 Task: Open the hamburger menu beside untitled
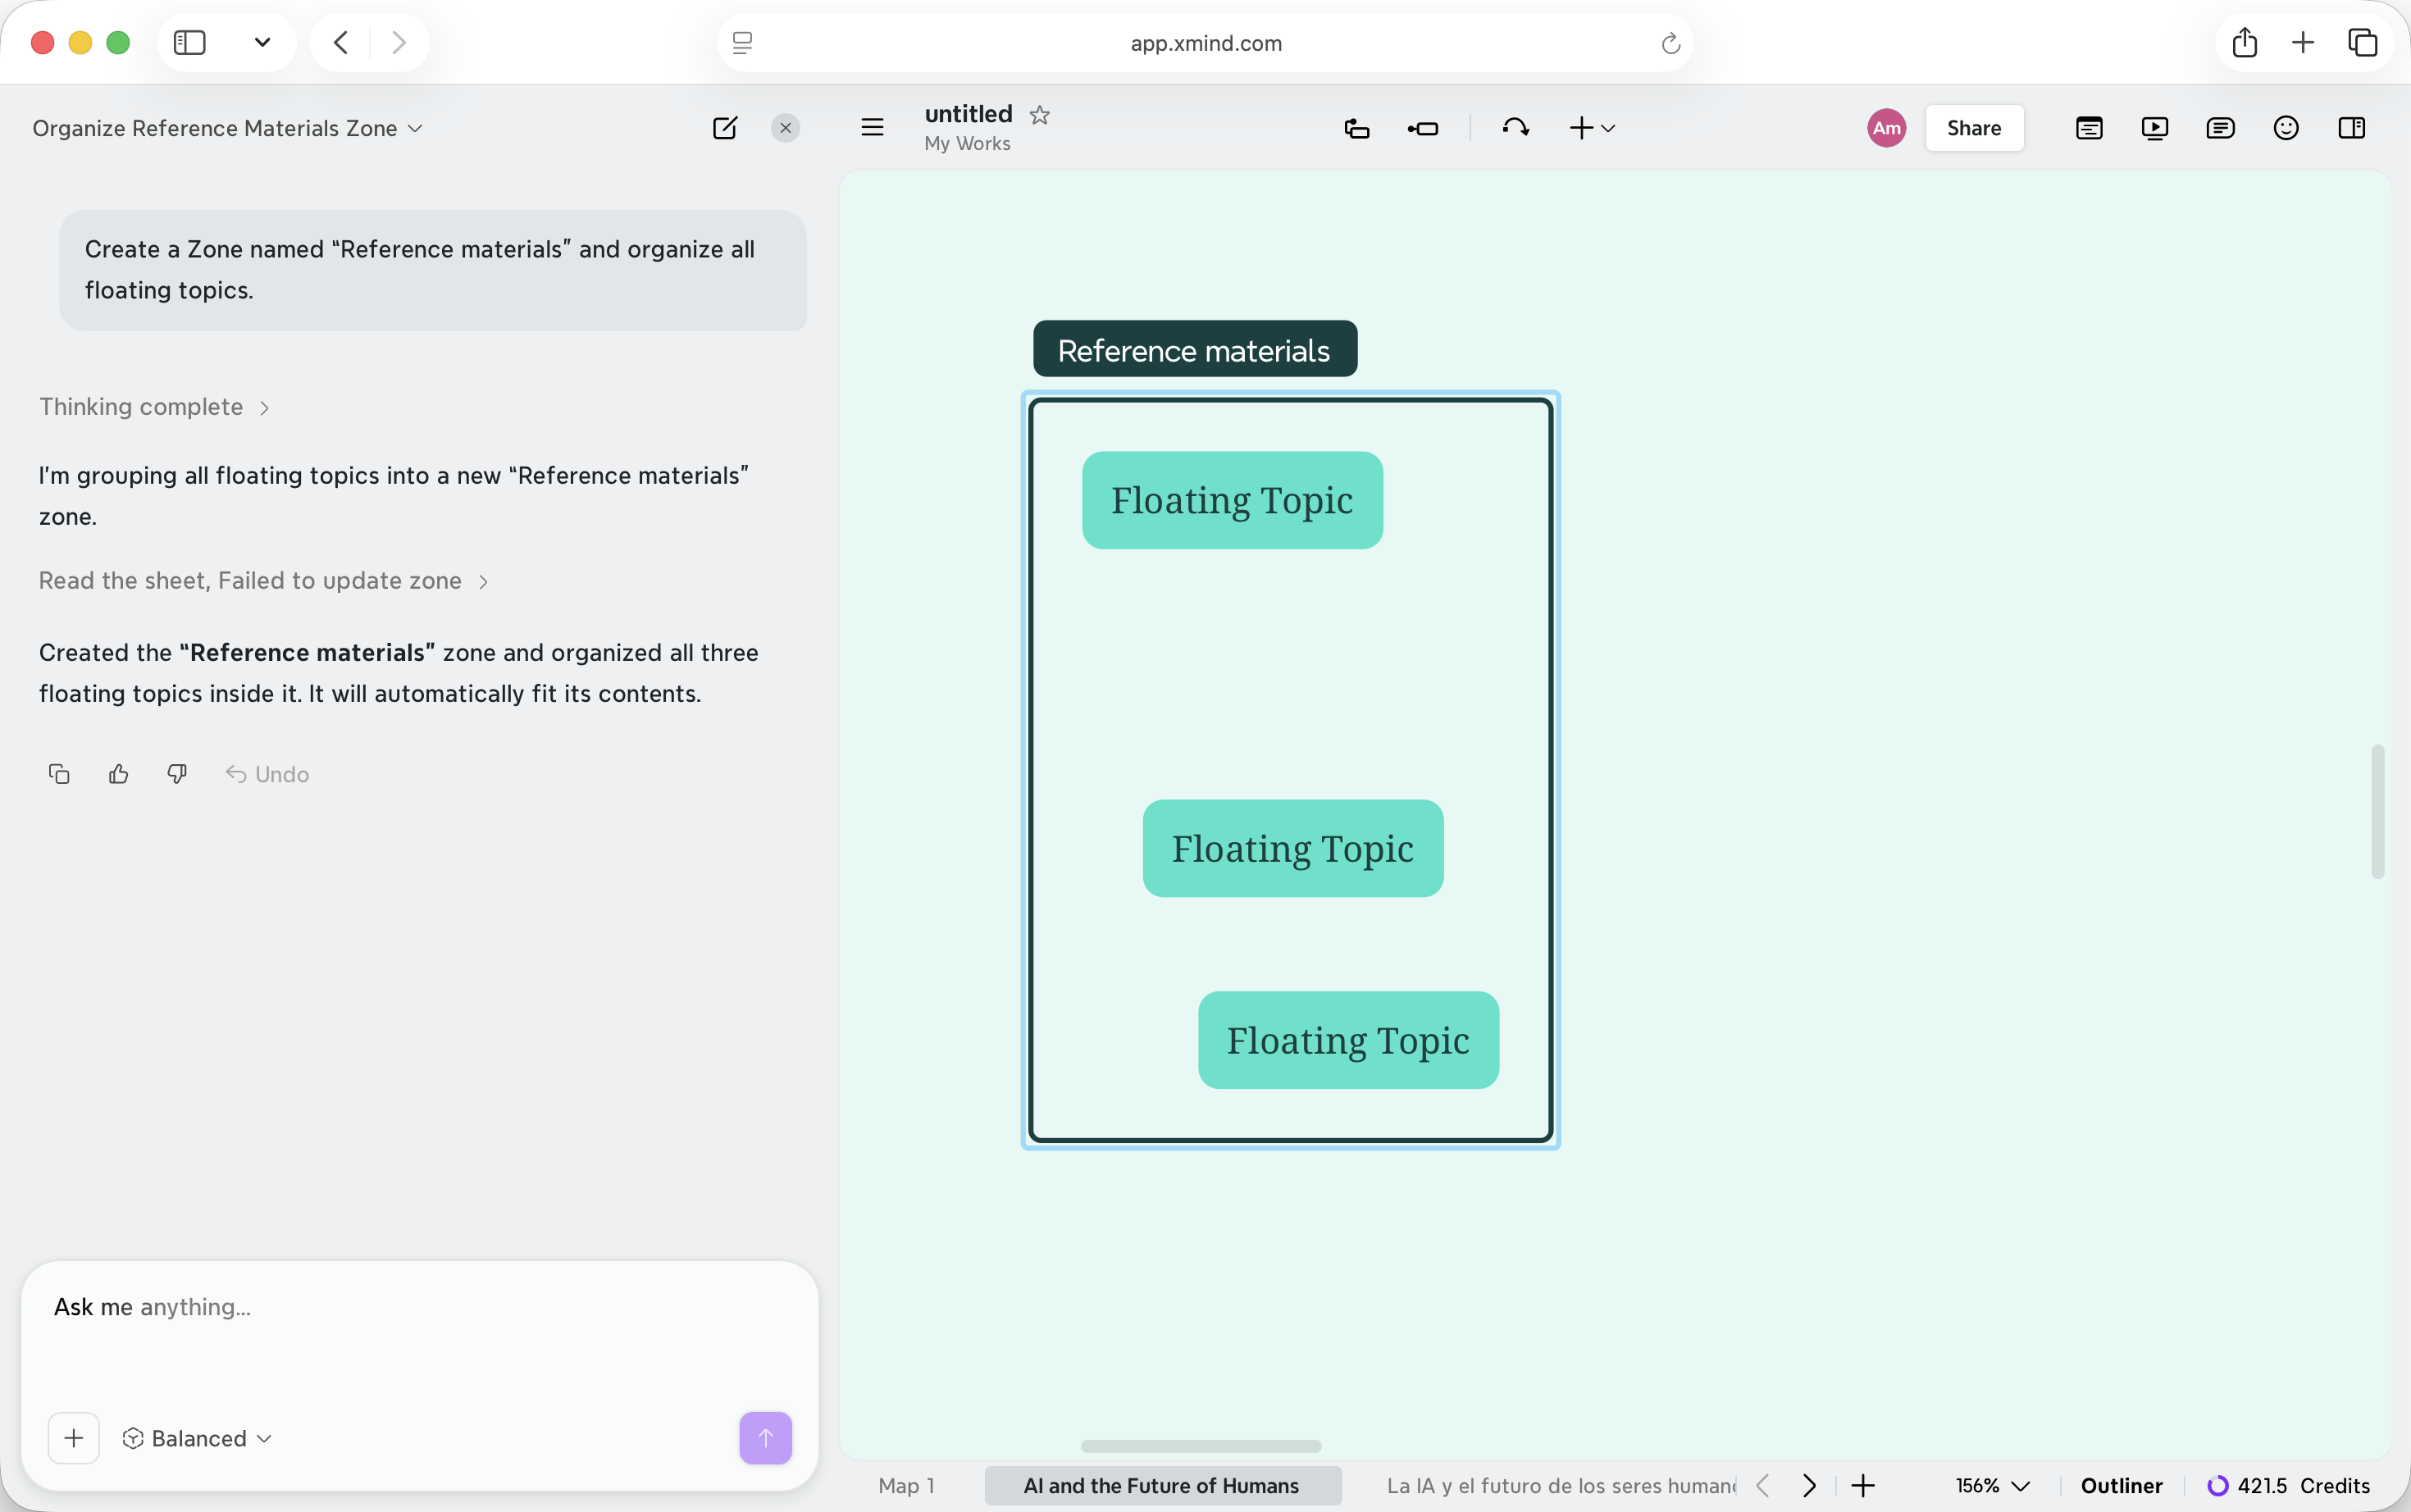872,128
